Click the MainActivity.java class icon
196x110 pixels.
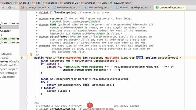(x=86, y=7)
